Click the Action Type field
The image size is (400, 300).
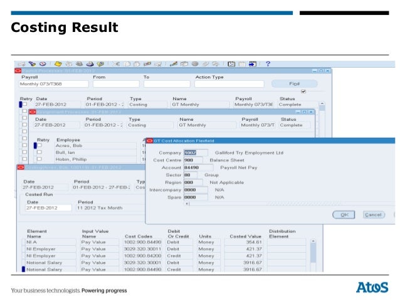[x=229, y=84]
